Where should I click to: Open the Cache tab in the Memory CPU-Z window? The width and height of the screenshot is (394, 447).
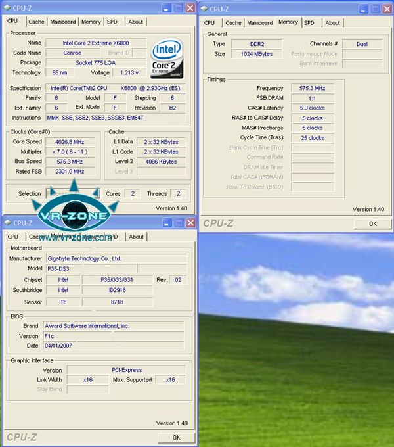233,23
